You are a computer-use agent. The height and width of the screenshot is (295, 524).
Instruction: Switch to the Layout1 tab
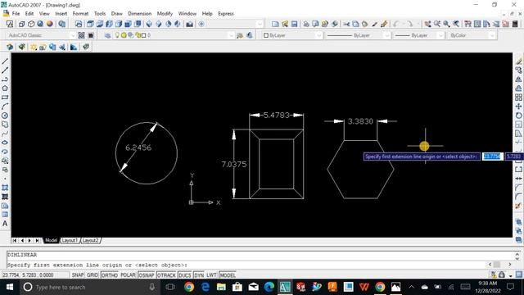coord(70,240)
